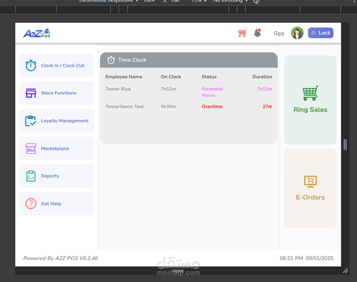Viewport: 357px width, 282px height.
Task: Click the rotate screen icon in devtools
Action: coord(256,1)
